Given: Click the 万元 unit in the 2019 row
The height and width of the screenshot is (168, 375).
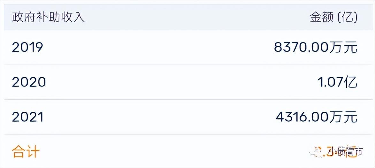Looking at the screenshot, I should [343, 47].
